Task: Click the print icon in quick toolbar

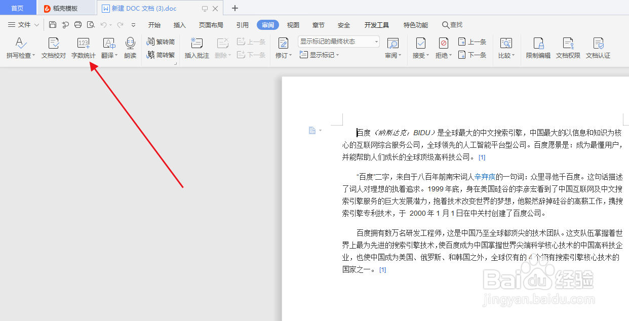Action: 78,24
